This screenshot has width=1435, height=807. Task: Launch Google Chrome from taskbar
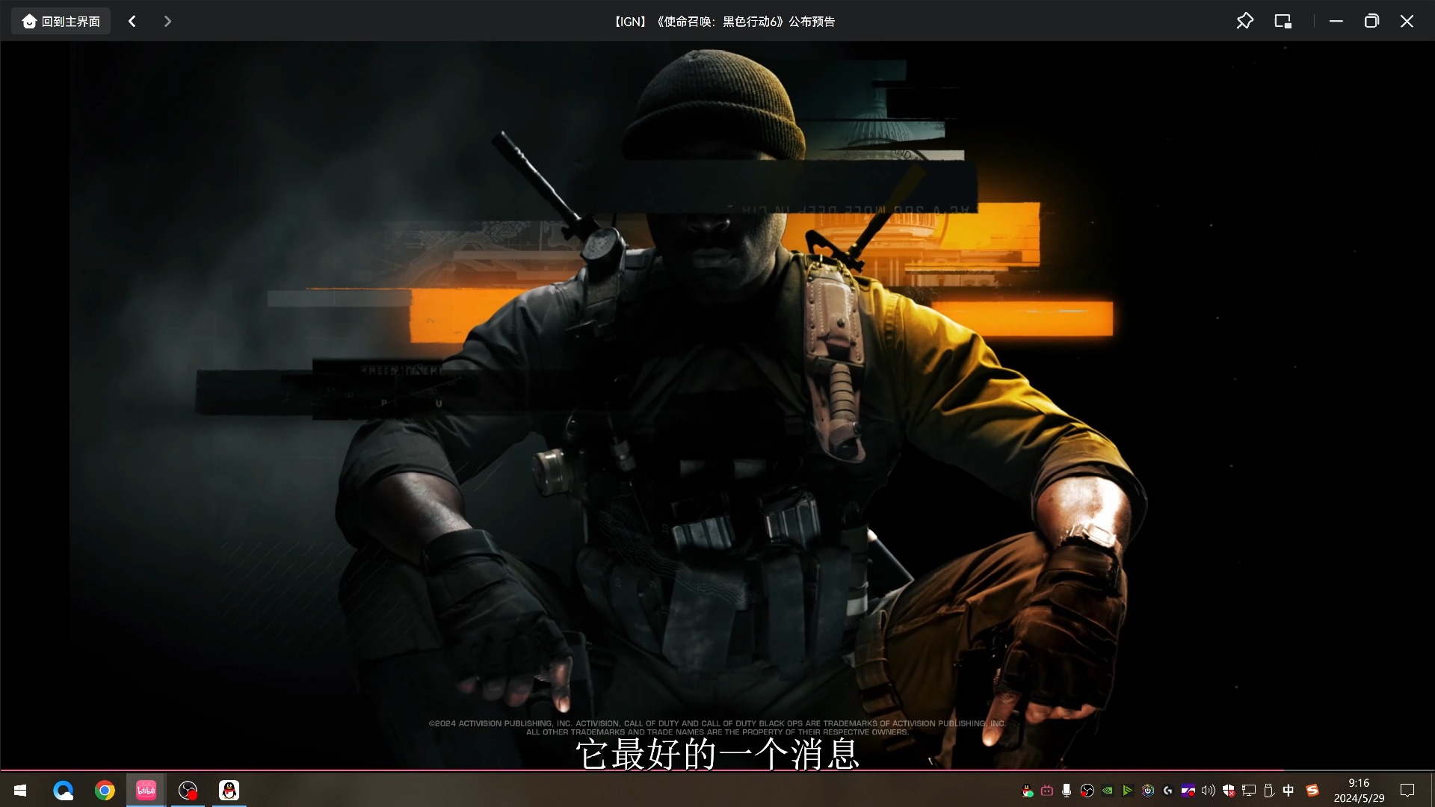(x=105, y=790)
